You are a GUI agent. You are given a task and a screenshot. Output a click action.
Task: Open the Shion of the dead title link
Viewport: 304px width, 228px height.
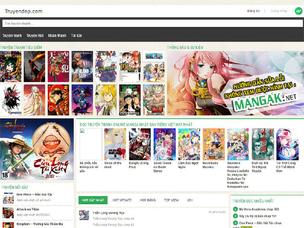tap(113, 165)
